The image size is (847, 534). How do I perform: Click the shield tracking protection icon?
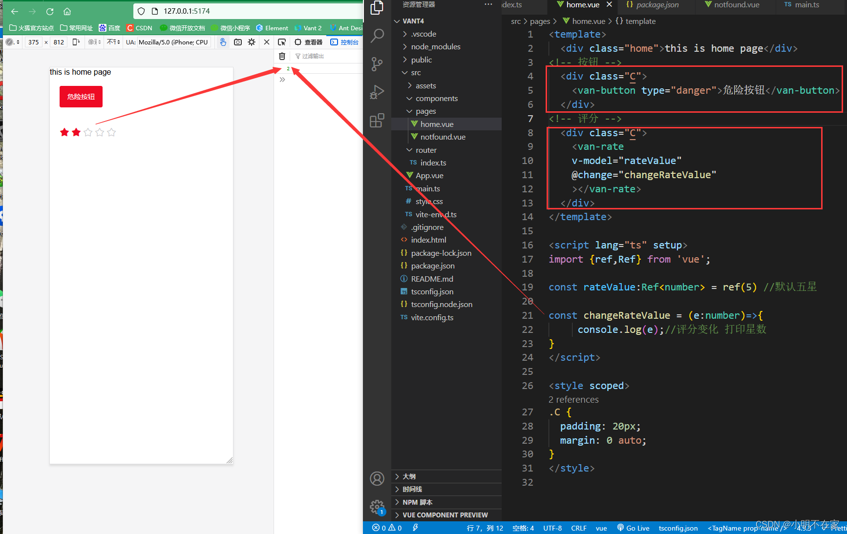tap(141, 11)
